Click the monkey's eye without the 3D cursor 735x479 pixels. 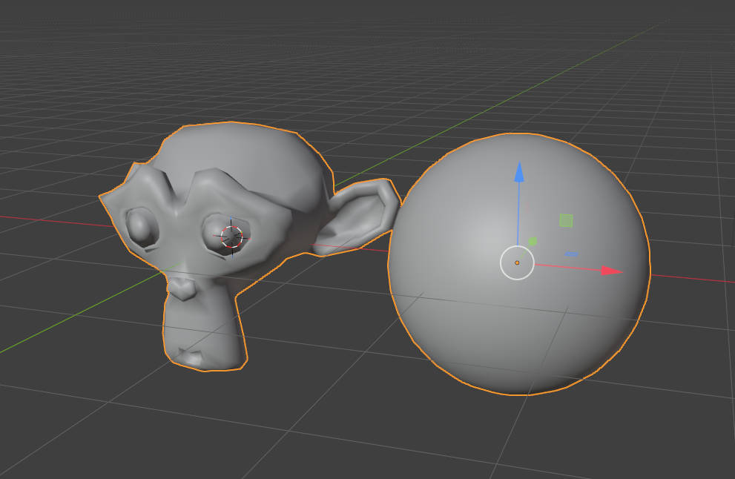[142, 228]
